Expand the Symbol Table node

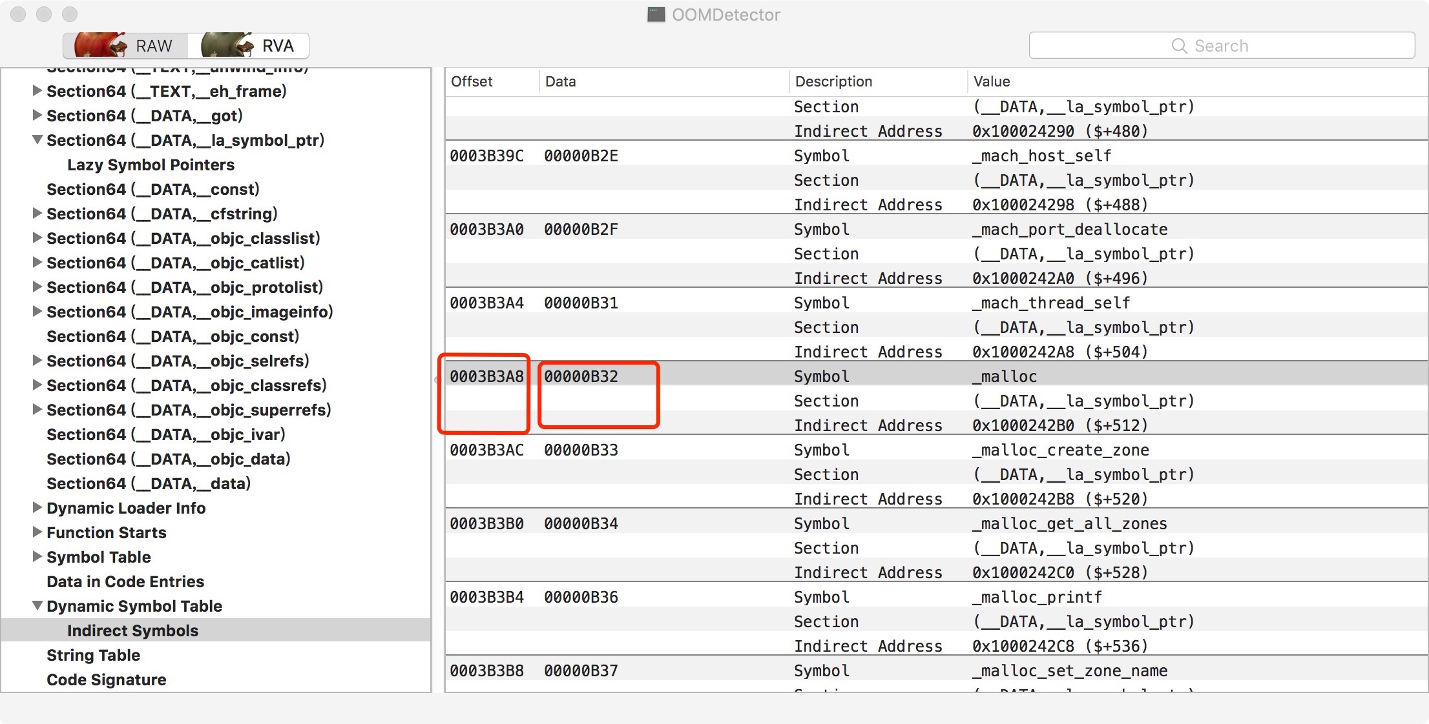pyautogui.click(x=37, y=557)
